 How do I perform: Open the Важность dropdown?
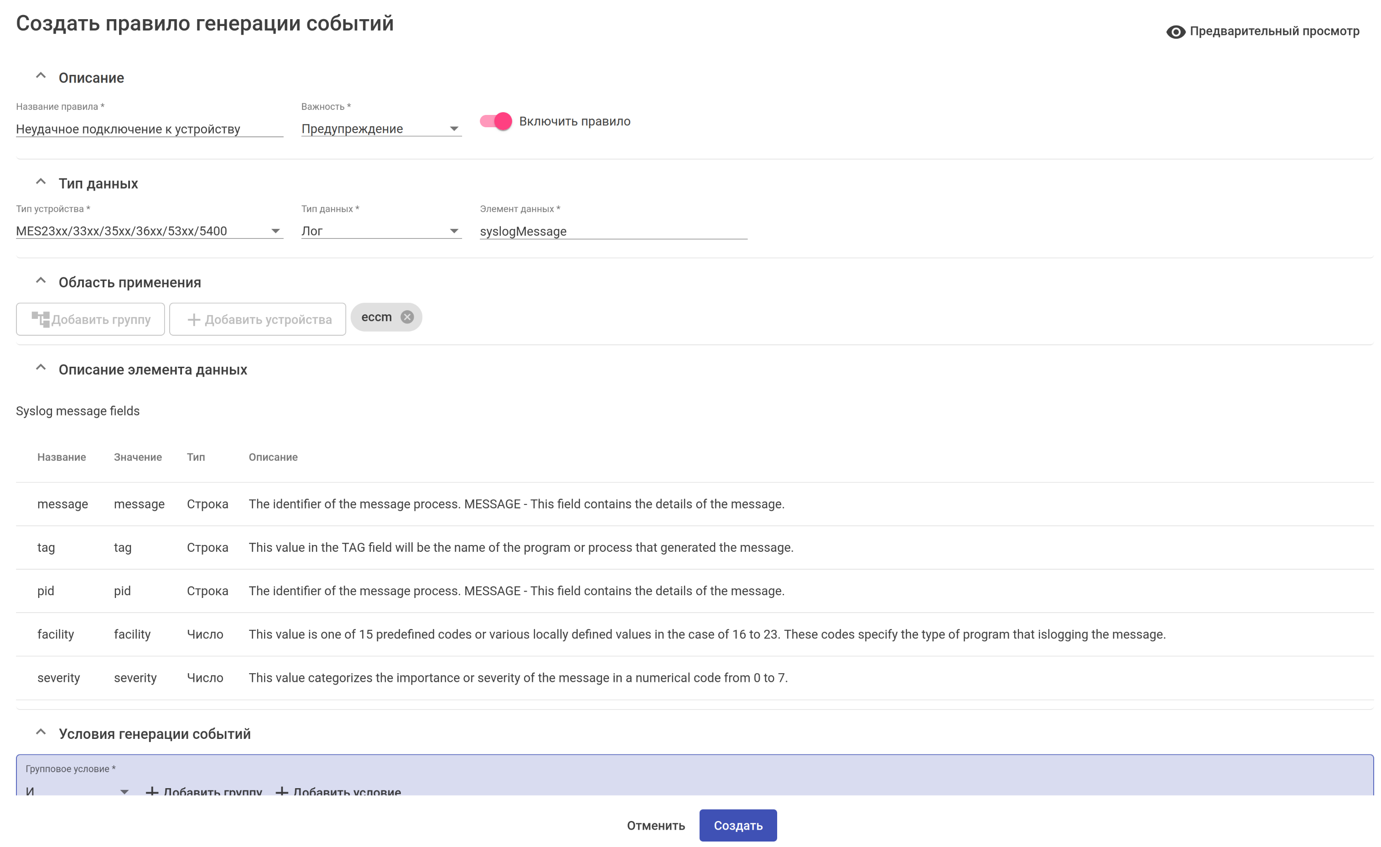(381, 129)
